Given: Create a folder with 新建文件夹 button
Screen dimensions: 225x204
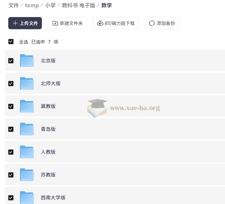Looking at the screenshot, I should coord(67,23).
